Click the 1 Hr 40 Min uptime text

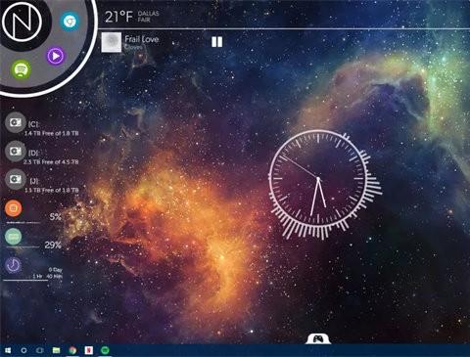(47, 277)
